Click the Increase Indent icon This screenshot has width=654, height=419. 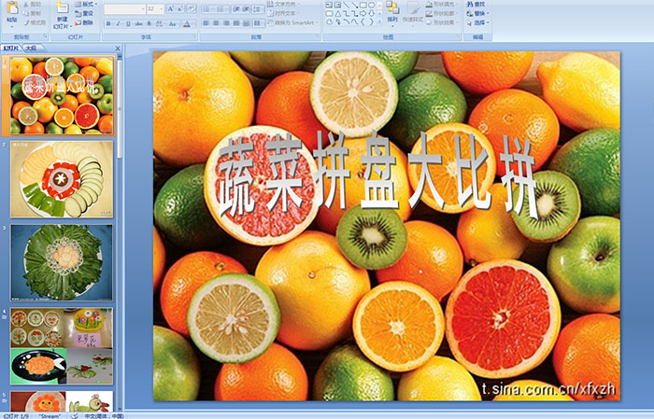[x=246, y=8]
